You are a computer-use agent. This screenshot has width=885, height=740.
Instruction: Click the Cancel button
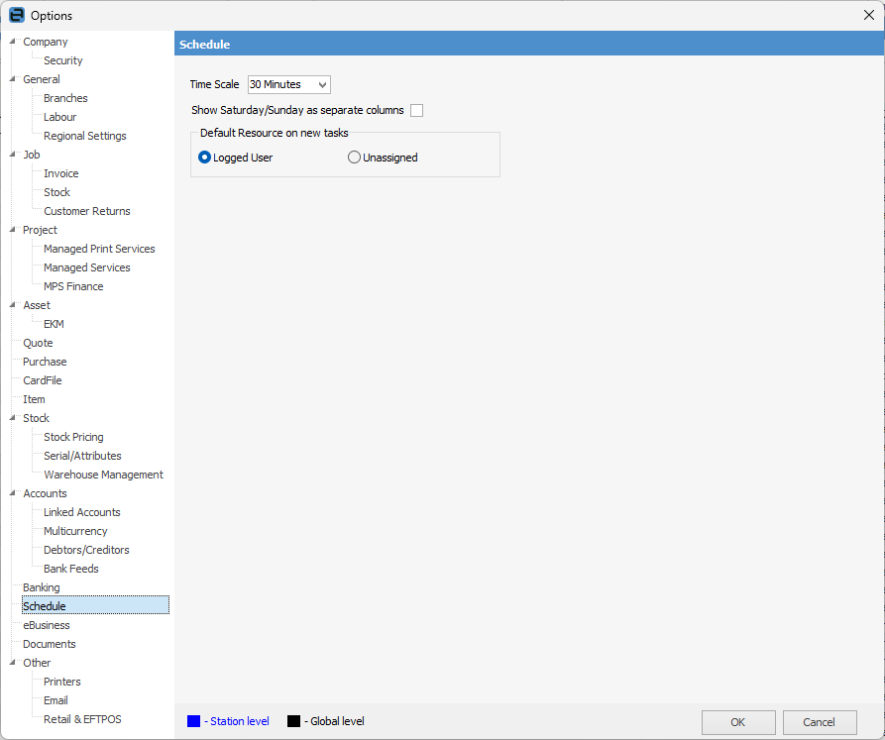820,722
